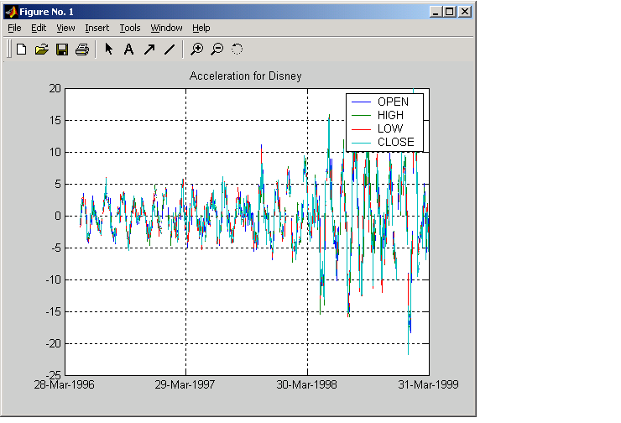621x423 pixels.
Task: Open the Window menu
Action: tap(166, 29)
